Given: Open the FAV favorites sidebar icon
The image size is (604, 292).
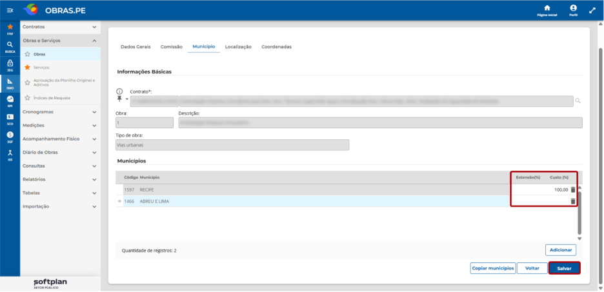Looking at the screenshot, I should point(10,29).
